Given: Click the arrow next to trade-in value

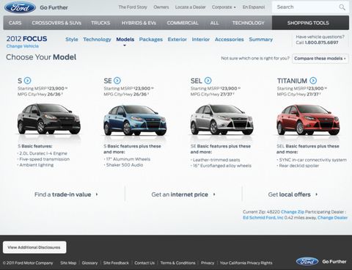Looking at the screenshot, I should [x=97, y=194].
